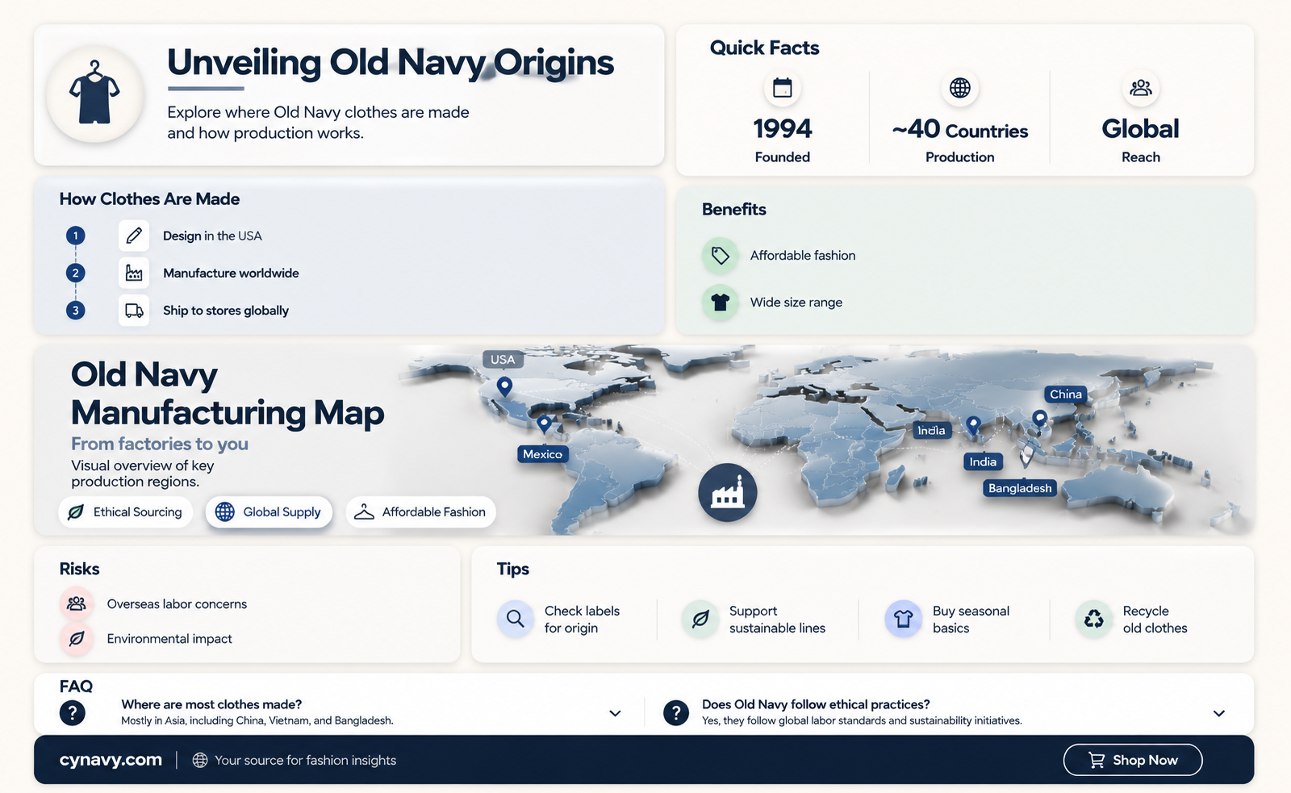The height and width of the screenshot is (793, 1291).
Task: Click the 'Recycle old clothes' tip text
Action: (1155, 620)
